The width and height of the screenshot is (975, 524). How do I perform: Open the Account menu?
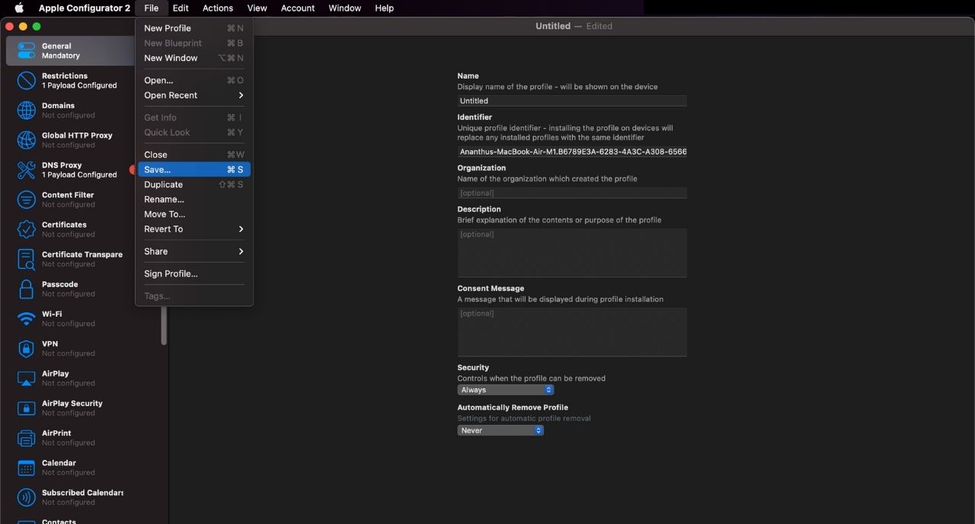tap(298, 8)
